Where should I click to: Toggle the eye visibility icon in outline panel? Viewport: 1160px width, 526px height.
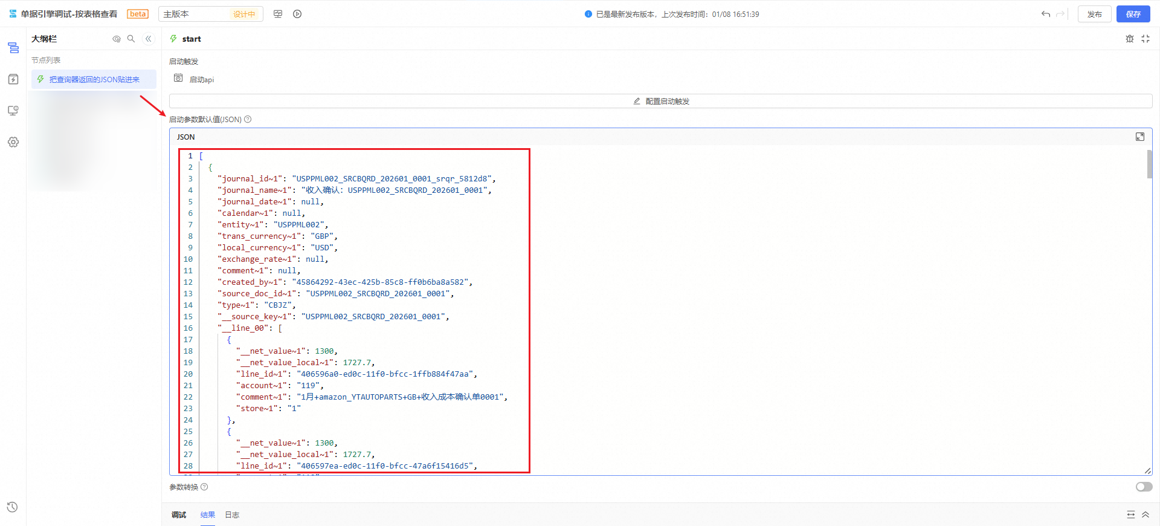pos(117,39)
